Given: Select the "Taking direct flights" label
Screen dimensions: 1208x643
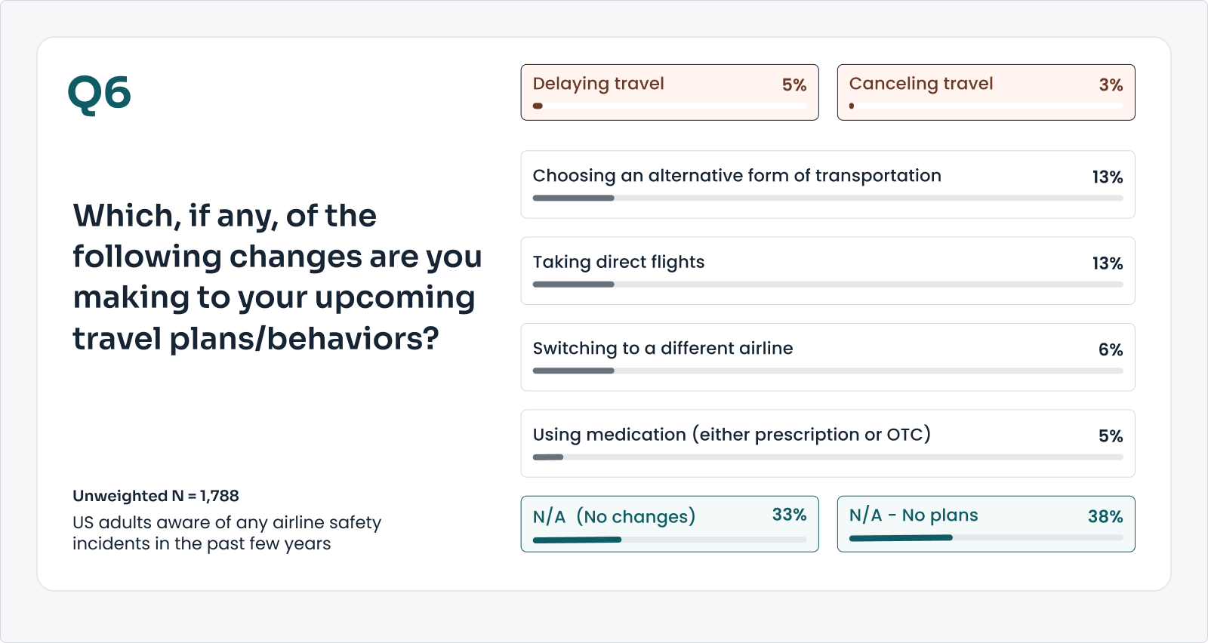Looking at the screenshot, I should point(618,262).
